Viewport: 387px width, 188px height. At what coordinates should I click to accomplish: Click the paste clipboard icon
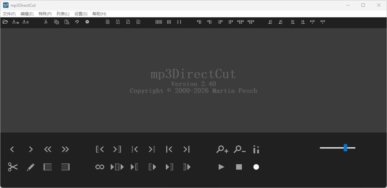(x=67, y=22)
